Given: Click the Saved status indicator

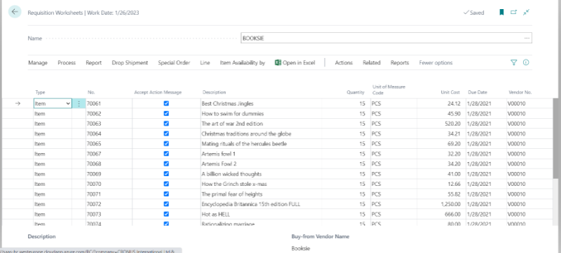Looking at the screenshot, I should (474, 13).
